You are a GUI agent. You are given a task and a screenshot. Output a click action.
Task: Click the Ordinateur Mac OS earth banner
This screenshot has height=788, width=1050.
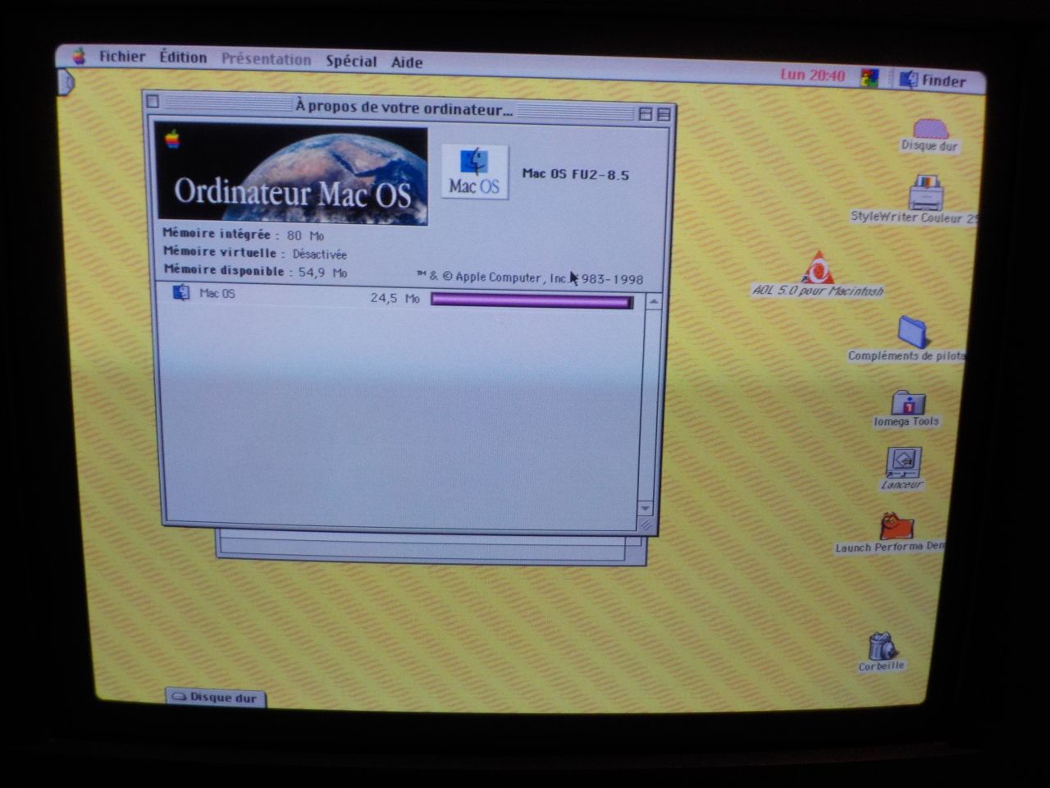point(292,176)
